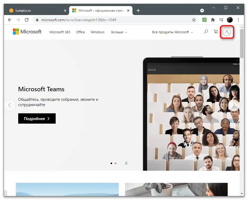
Task: Click the Microsoft Teams heading
Action: (x=41, y=89)
